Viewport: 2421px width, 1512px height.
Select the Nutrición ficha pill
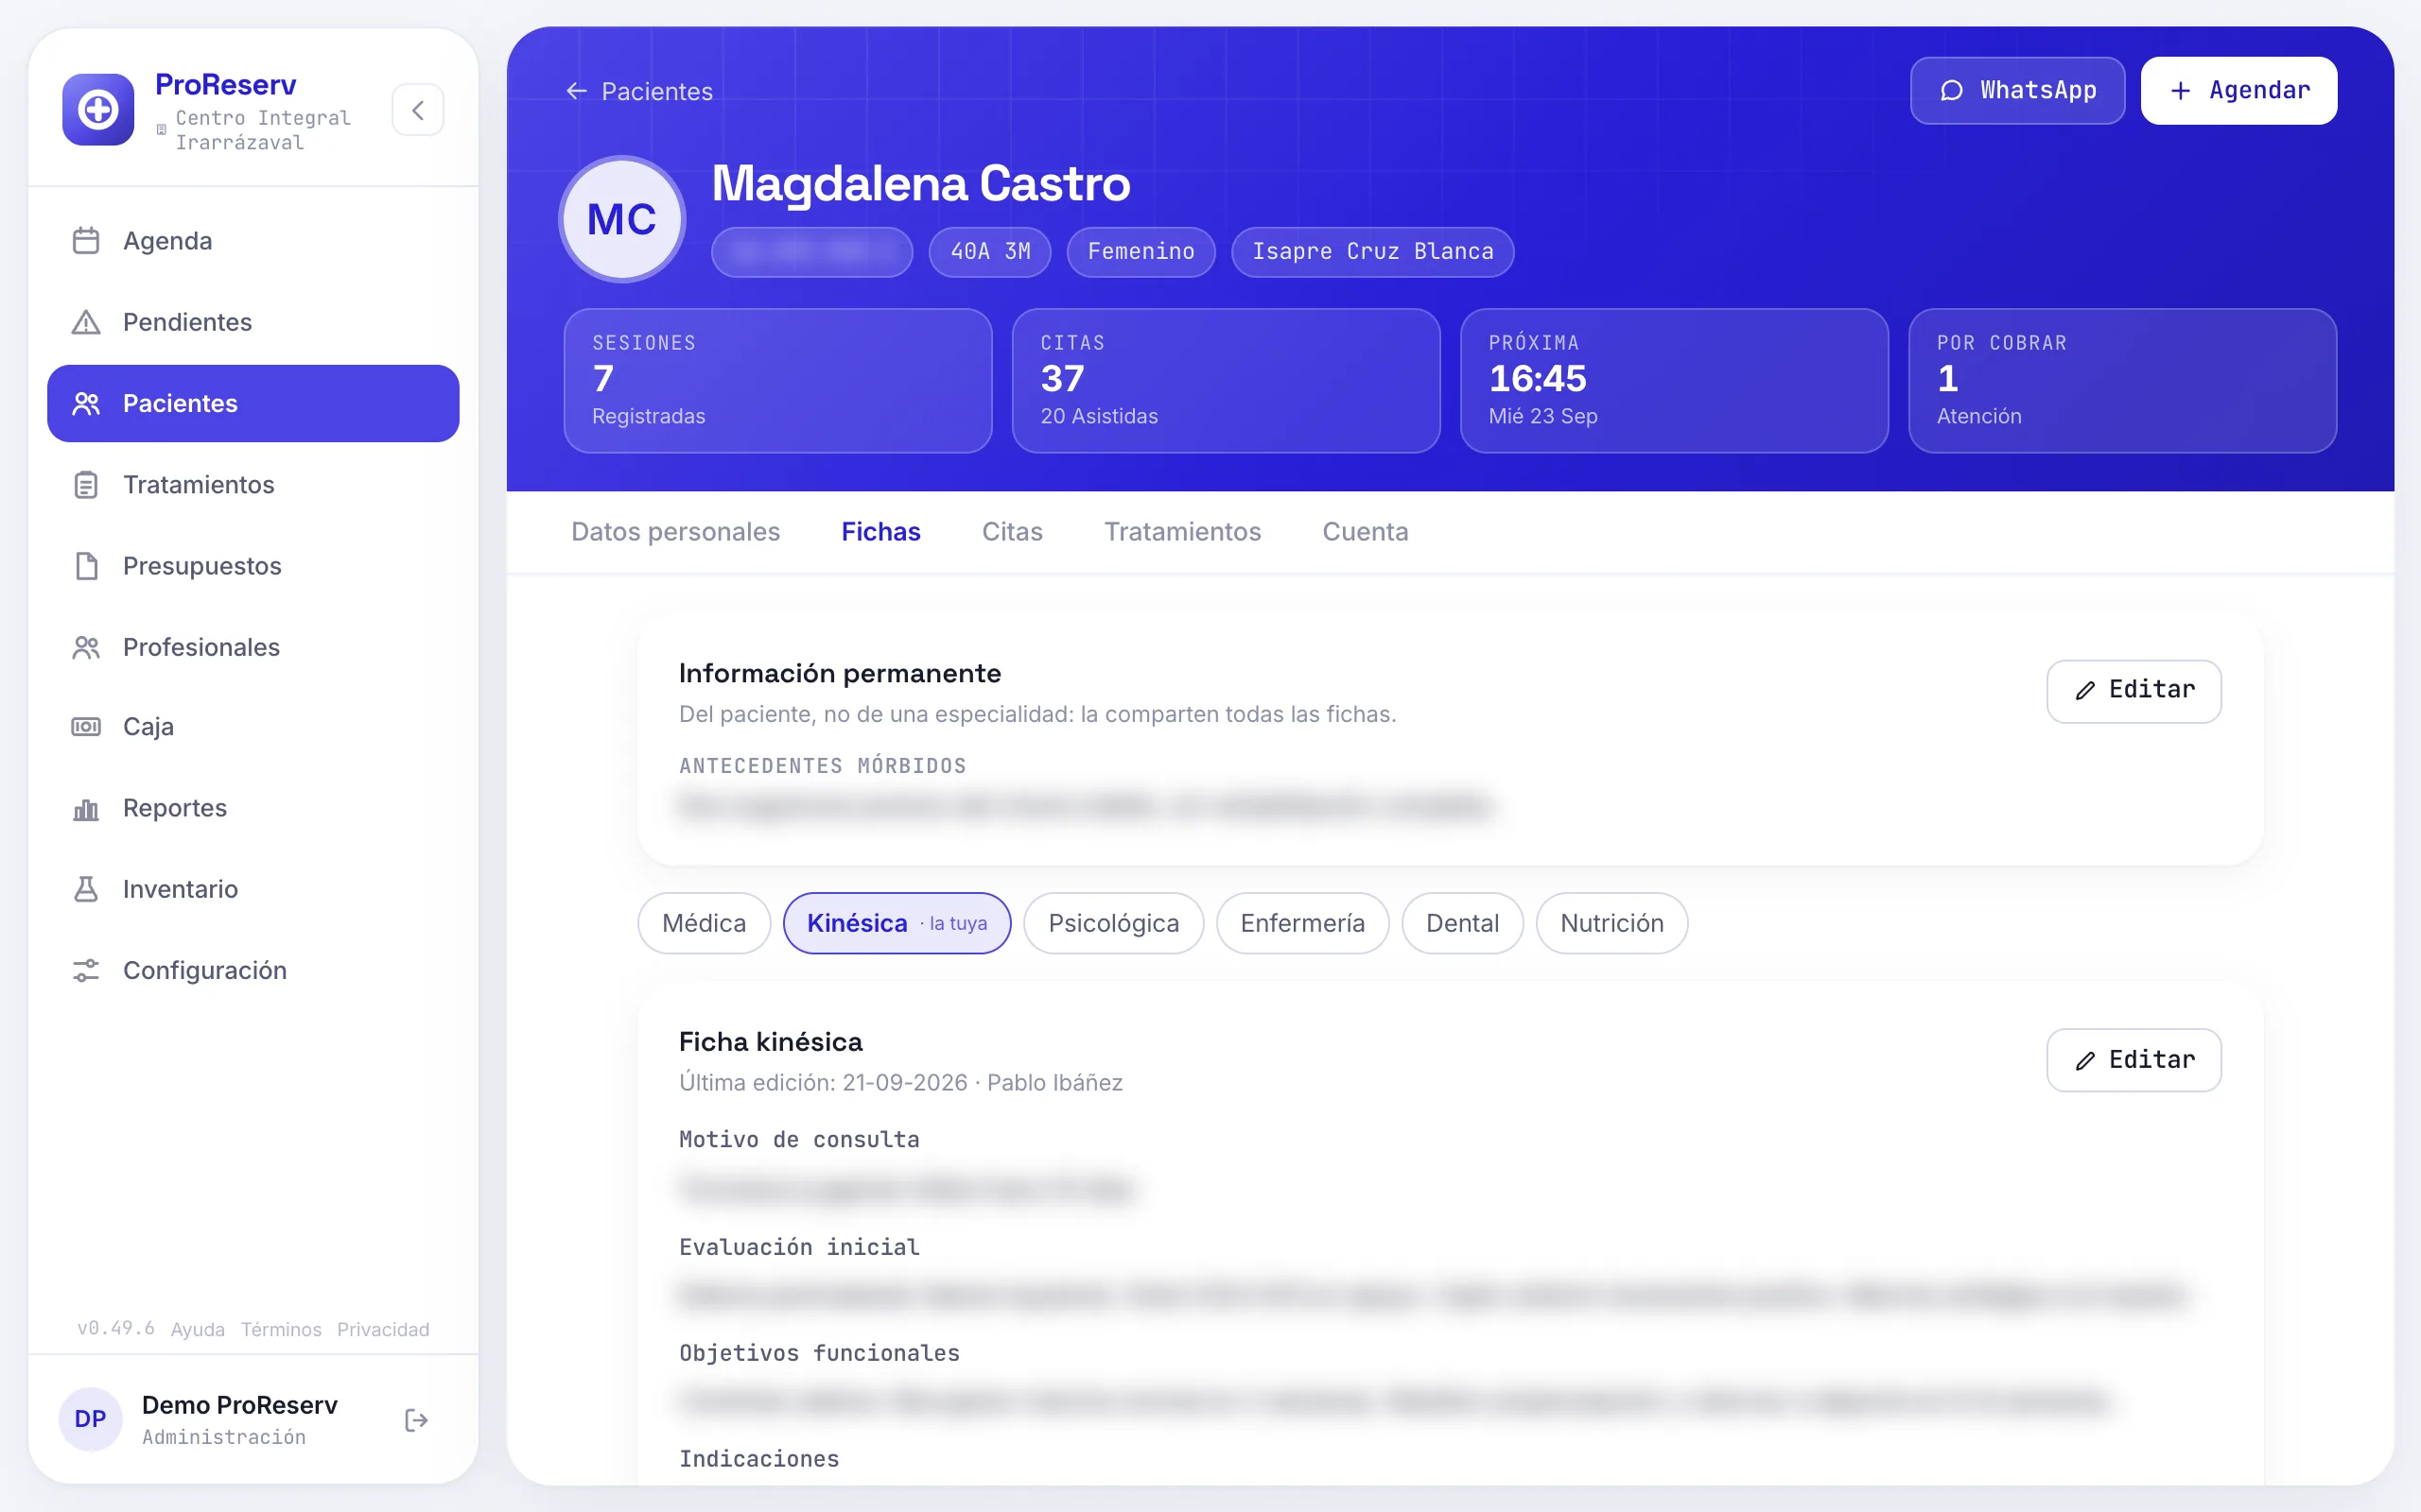point(1611,923)
